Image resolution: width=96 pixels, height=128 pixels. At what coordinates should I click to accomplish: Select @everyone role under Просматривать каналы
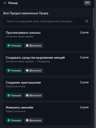(34, 45)
